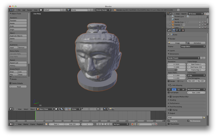Disable the Anti-Aliasing checkbox
The image size is (217, 137).
pyautogui.click(x=171, y=85)
